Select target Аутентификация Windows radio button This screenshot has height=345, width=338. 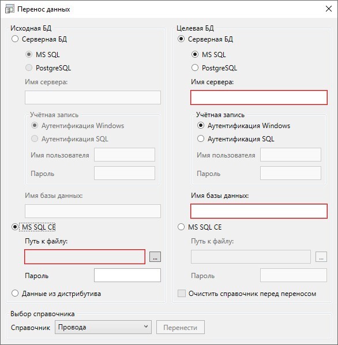click(x=201, y=125)
